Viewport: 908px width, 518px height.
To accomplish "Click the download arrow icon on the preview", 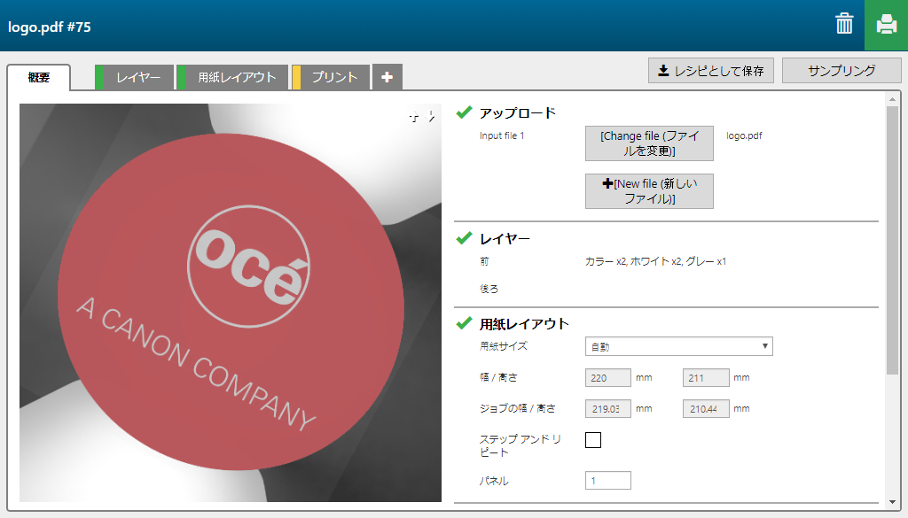I will click(x=431, y=117).
